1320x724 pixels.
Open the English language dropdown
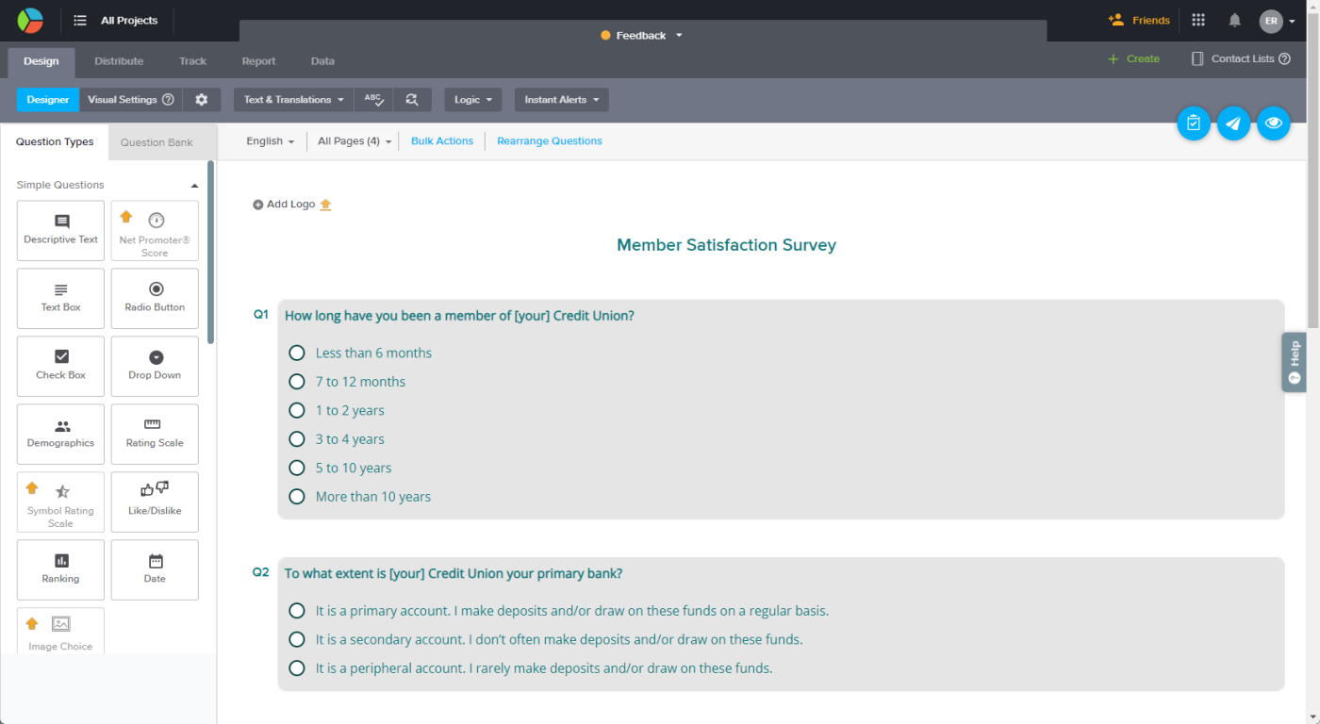pyautogui.click(x=270, y=141)
